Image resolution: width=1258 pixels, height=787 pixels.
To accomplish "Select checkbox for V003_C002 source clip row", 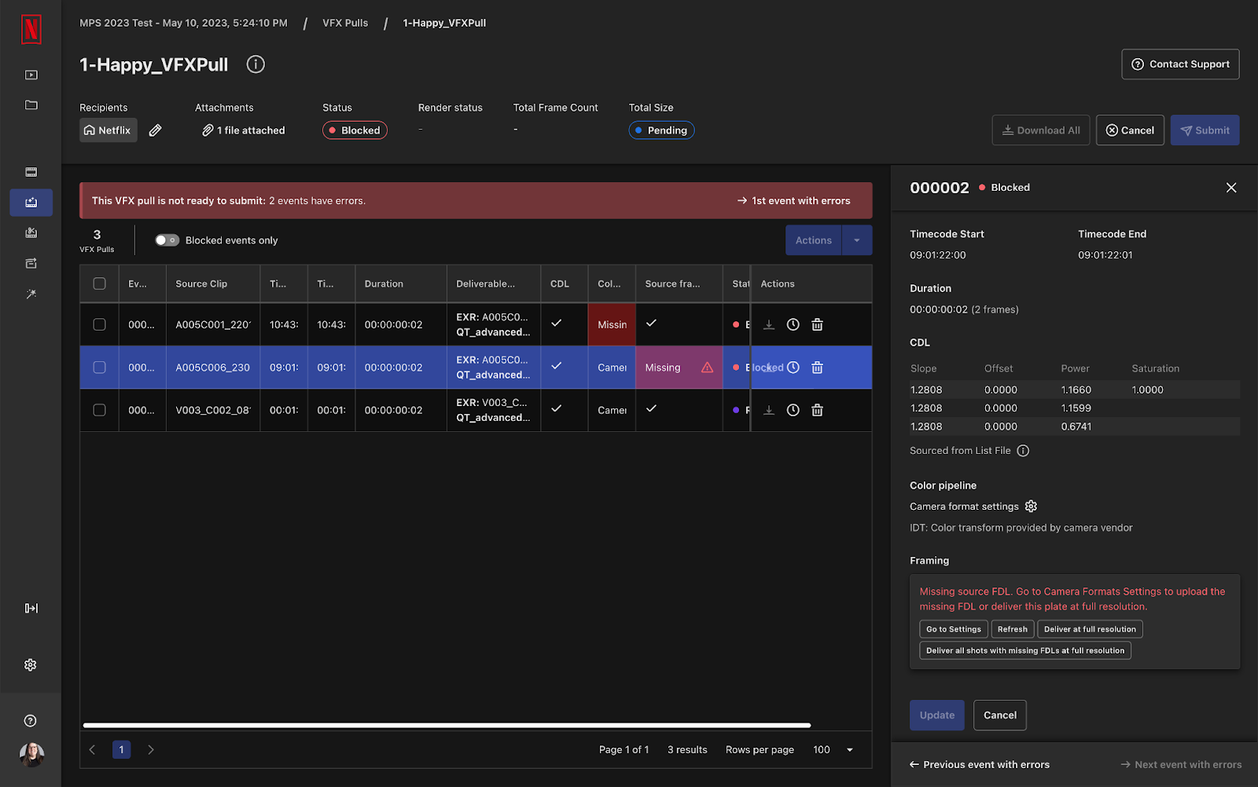I will [x=100, y=410].
